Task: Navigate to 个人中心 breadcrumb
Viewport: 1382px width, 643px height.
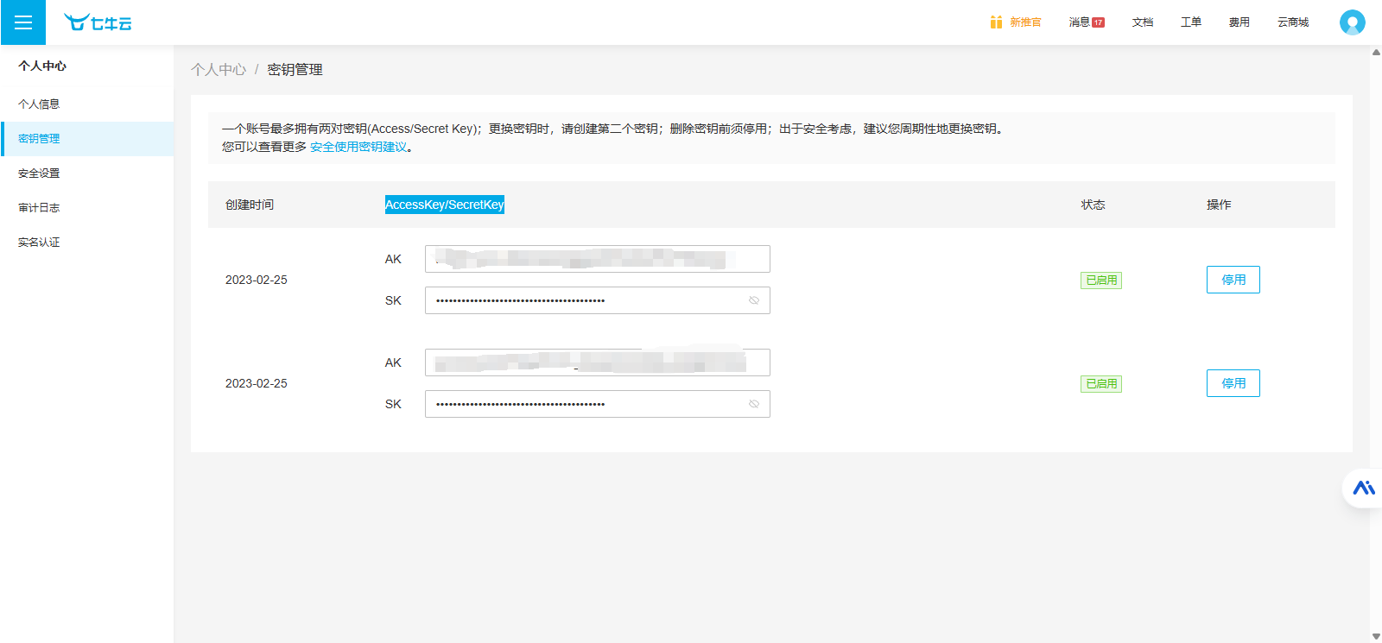Action: [x=219, y=70]
